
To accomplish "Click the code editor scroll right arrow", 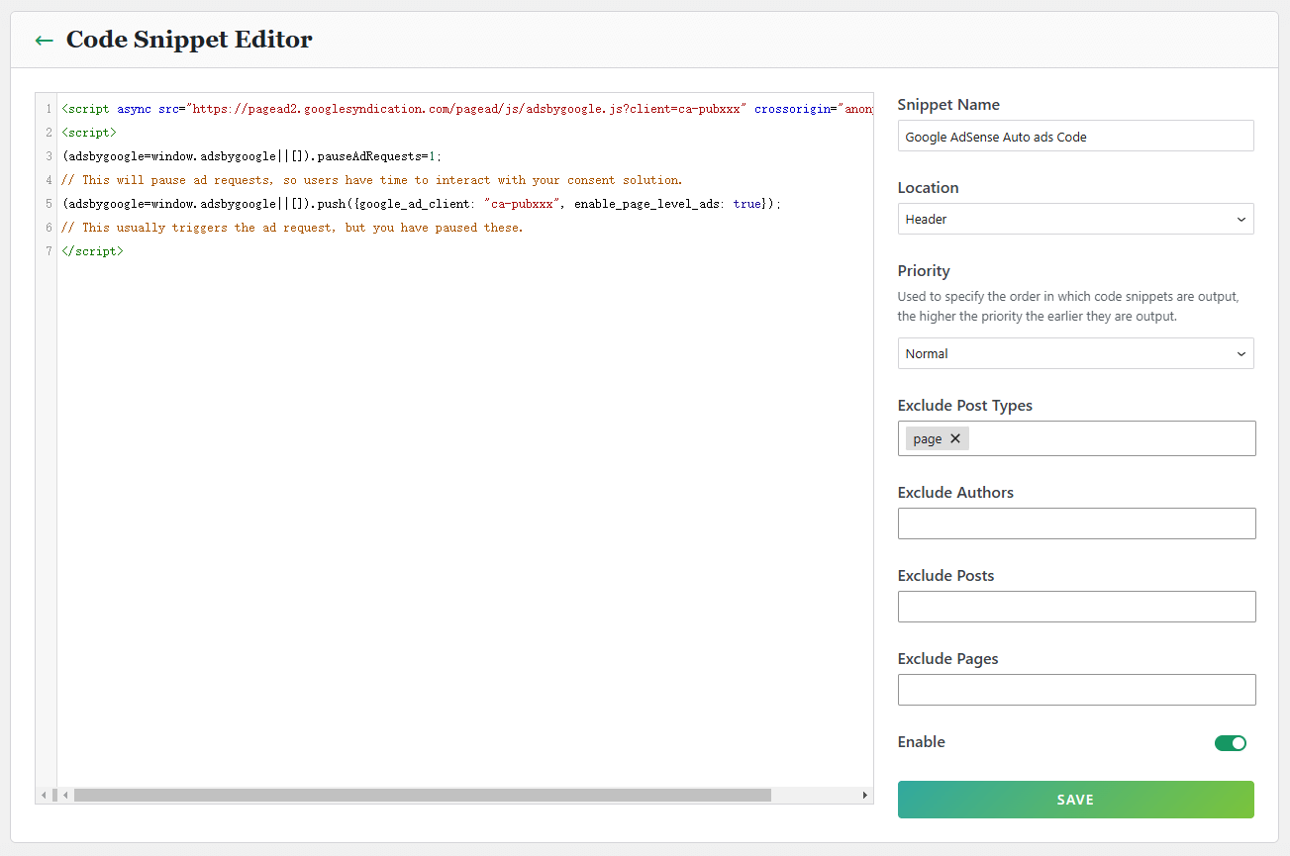I will (864, 795).
